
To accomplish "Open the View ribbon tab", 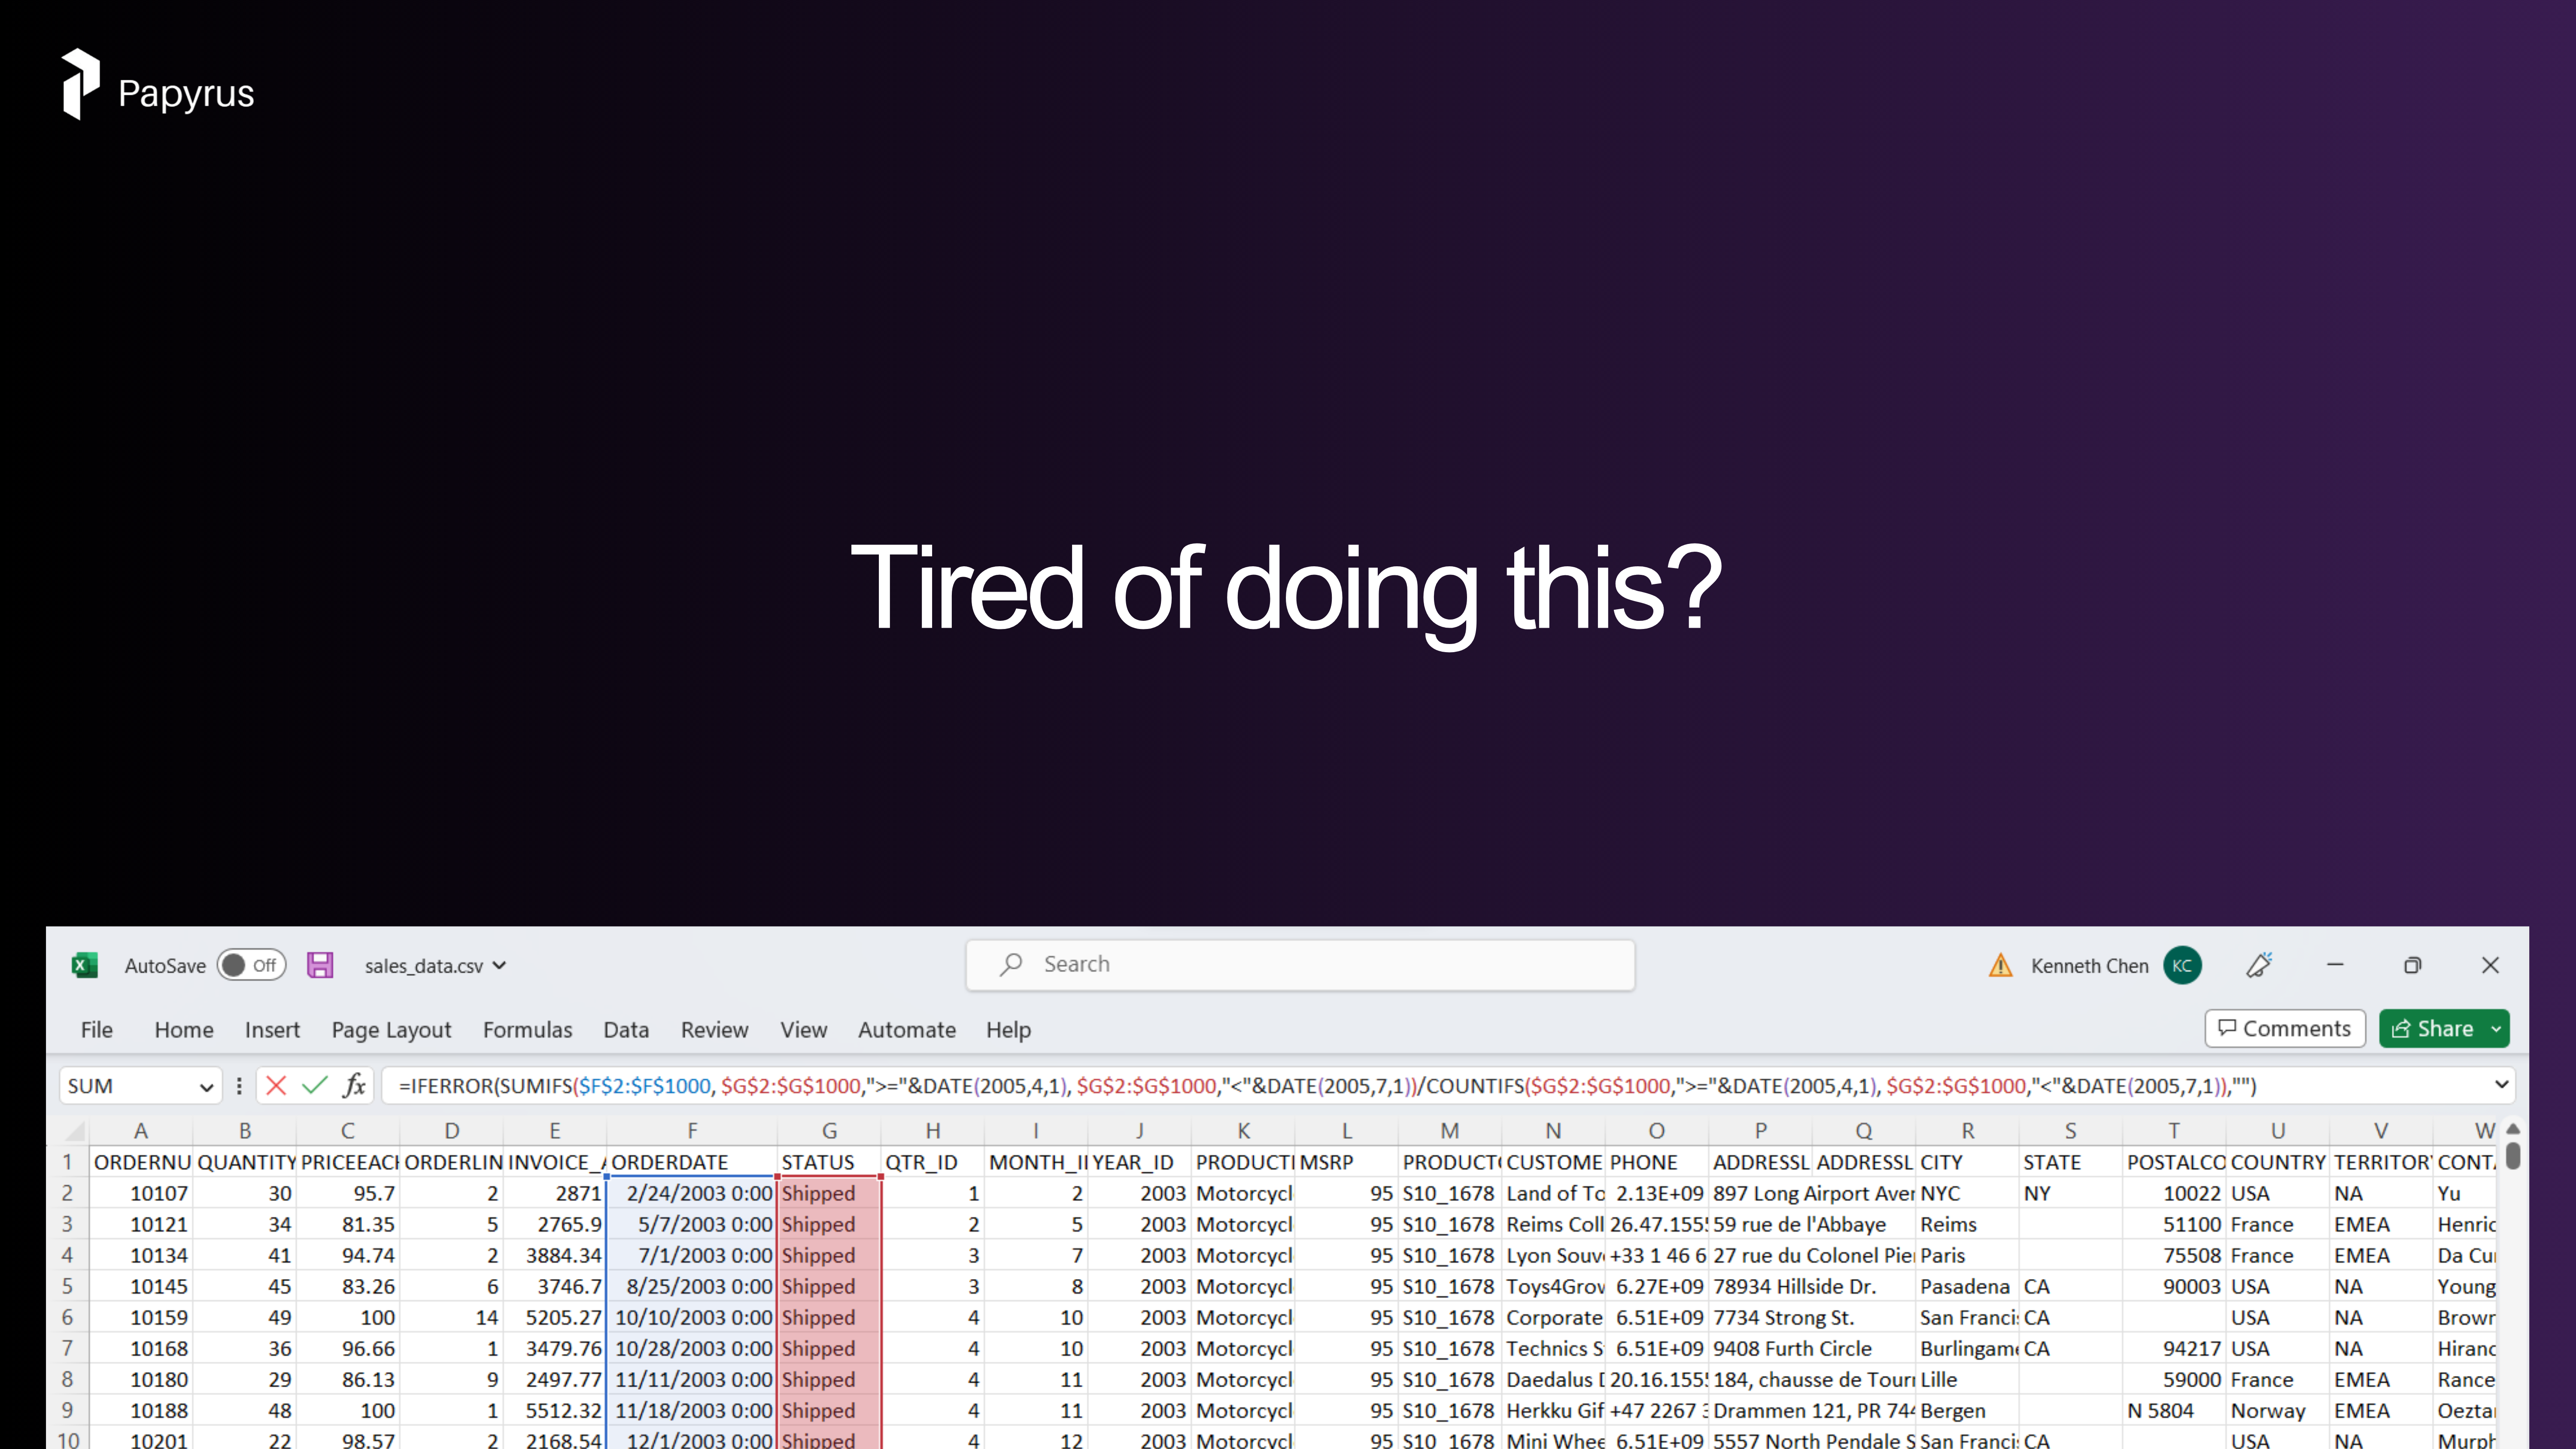I will click(x=804, y=1029).
